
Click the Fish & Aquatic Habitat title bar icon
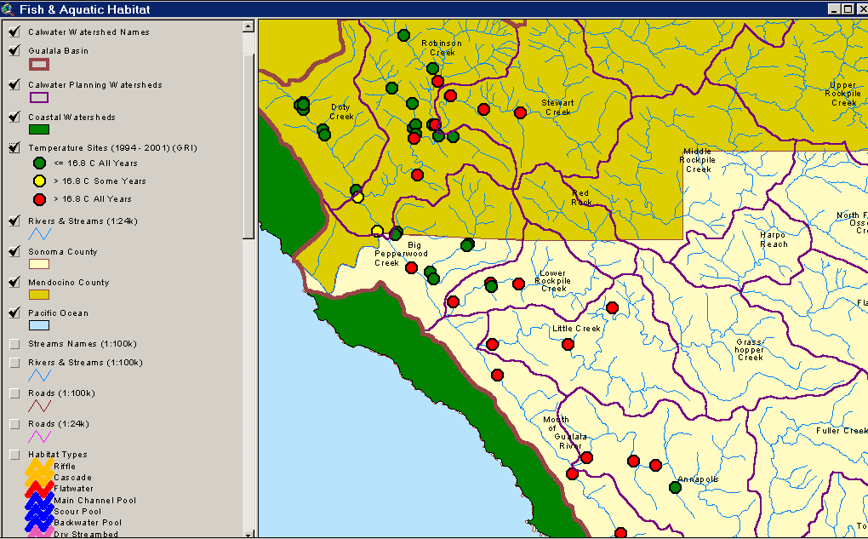point(8,9)
